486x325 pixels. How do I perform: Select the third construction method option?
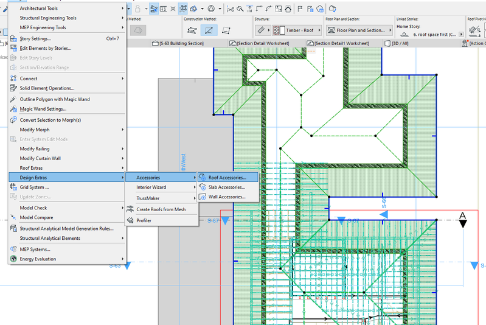click(226, 30)
